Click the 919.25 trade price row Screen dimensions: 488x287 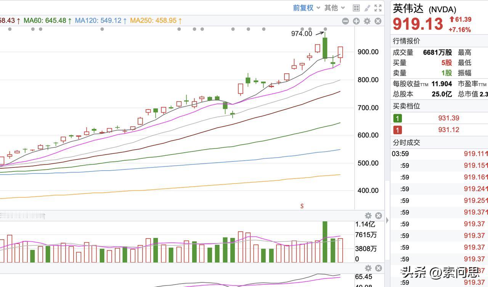439,200
